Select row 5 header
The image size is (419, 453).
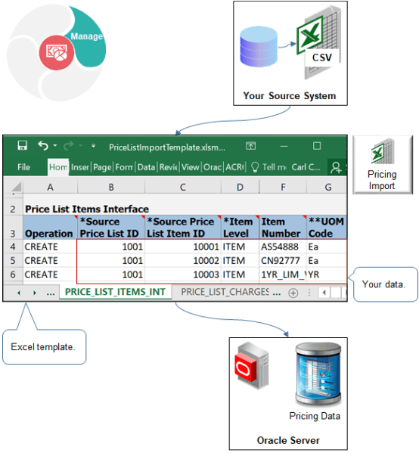pyautogui.click(x=13, y=261)
